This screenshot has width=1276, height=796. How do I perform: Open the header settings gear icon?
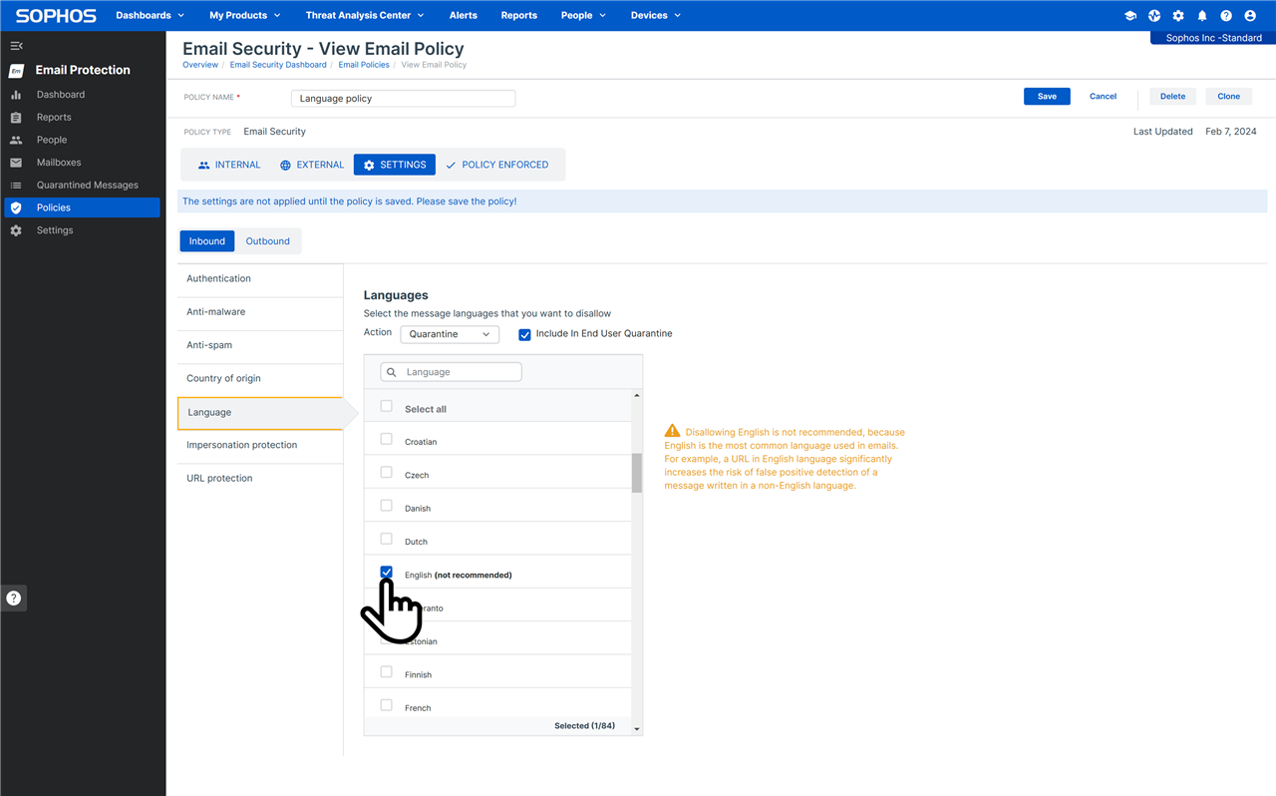[x=1178, y=16]
